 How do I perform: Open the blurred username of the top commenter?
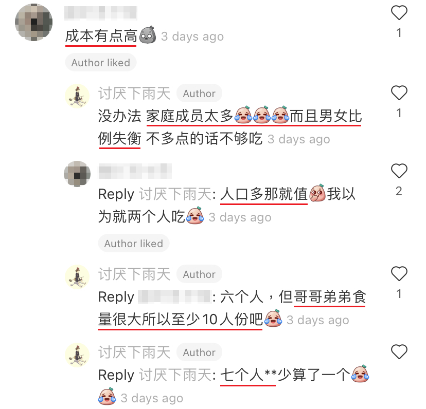click(101, 13)
